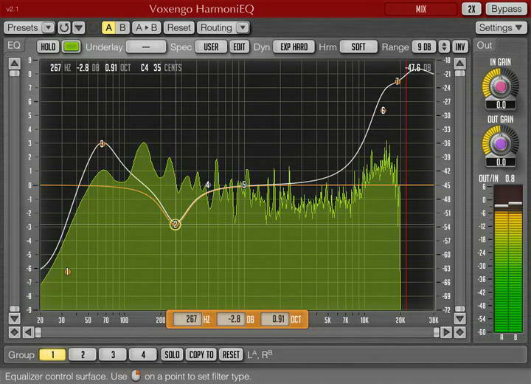The width and height of the screenshot is (531, 384).
Task: Select Group 4
Action: 143,354
